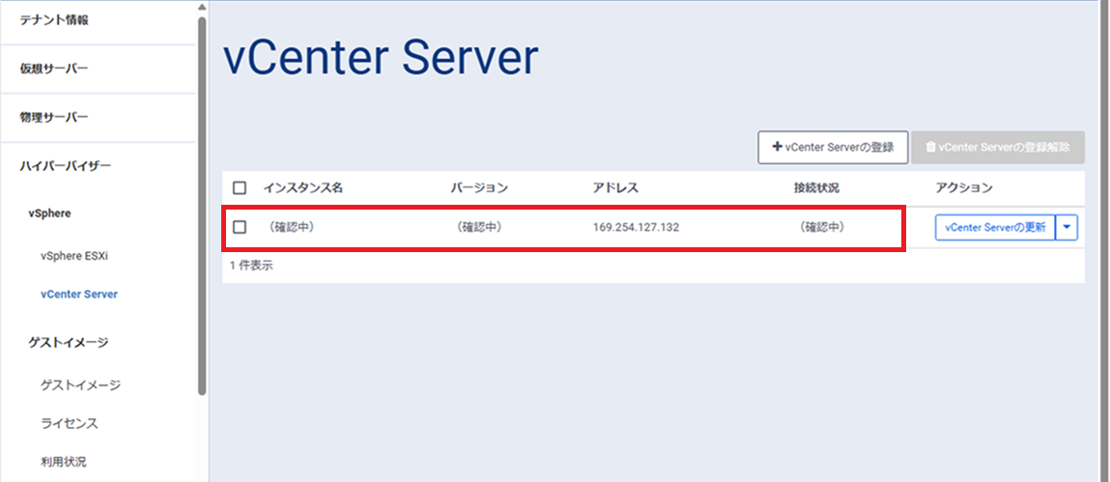
Task: Click the address 169.254.127.132
Action: click(637, 228)
